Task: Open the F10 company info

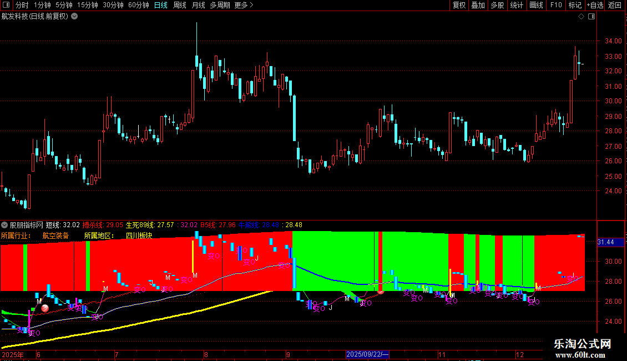Action: 556,5
